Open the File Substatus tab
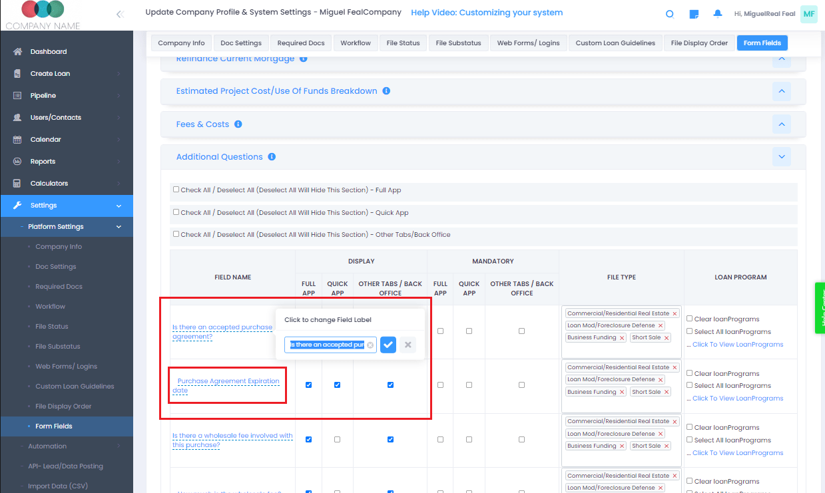 pyautogui.click(x=458, y=43)
